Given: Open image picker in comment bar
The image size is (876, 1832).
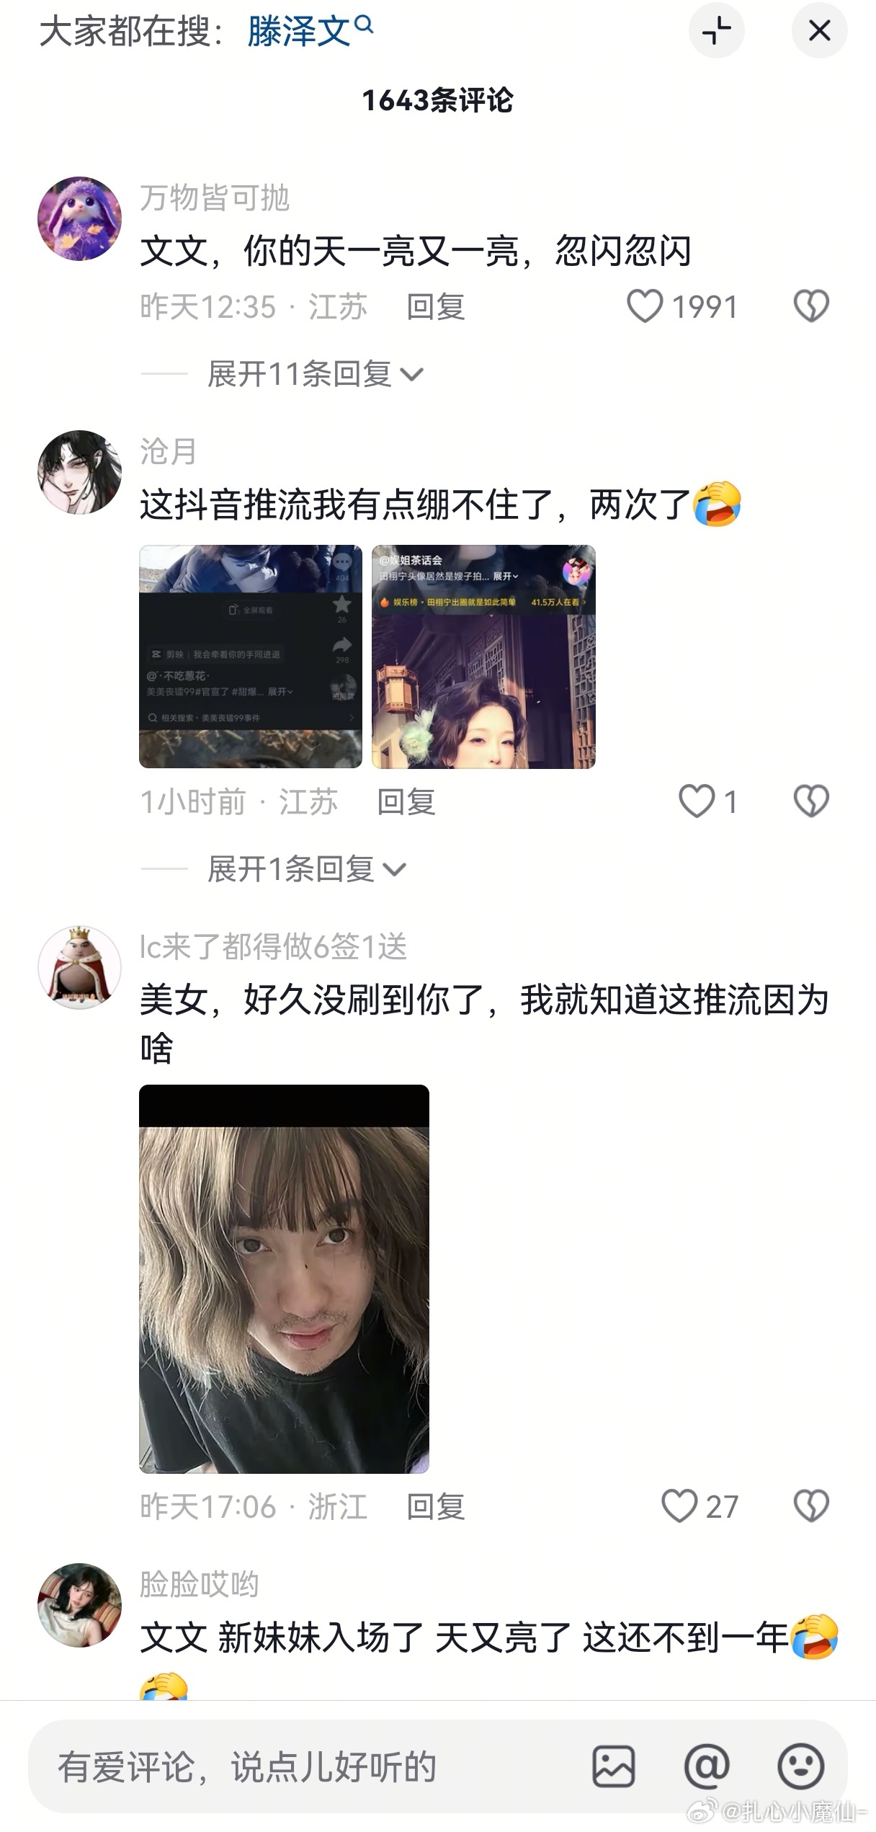Looking at the screenshot, I should click(x=613, y=1766).
